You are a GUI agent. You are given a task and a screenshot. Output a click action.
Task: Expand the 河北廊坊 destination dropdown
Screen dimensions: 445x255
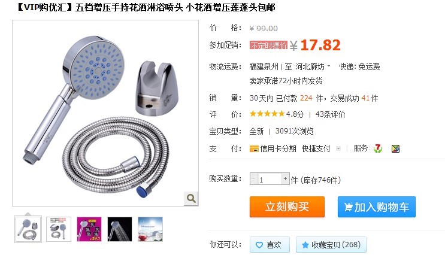[329, 66]
